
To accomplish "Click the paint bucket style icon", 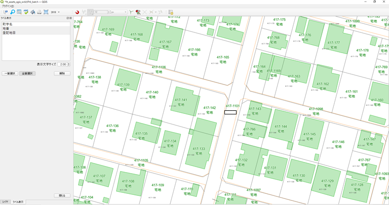I will click(32, 12).
